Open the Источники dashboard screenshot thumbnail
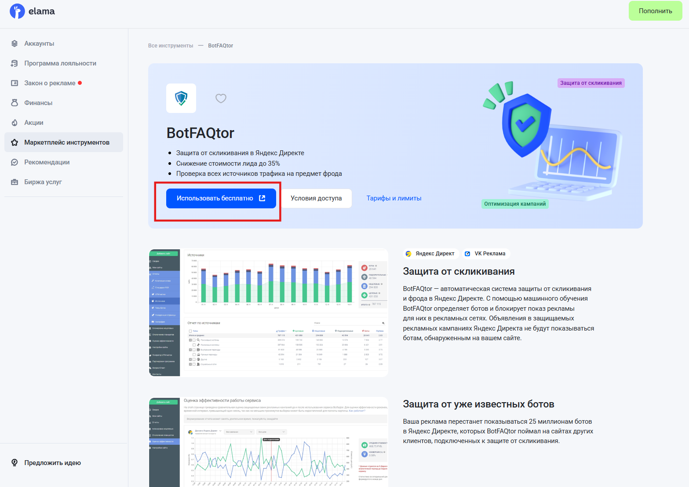The width and height of the screenshot is (689, 487). tap(268, 312)
